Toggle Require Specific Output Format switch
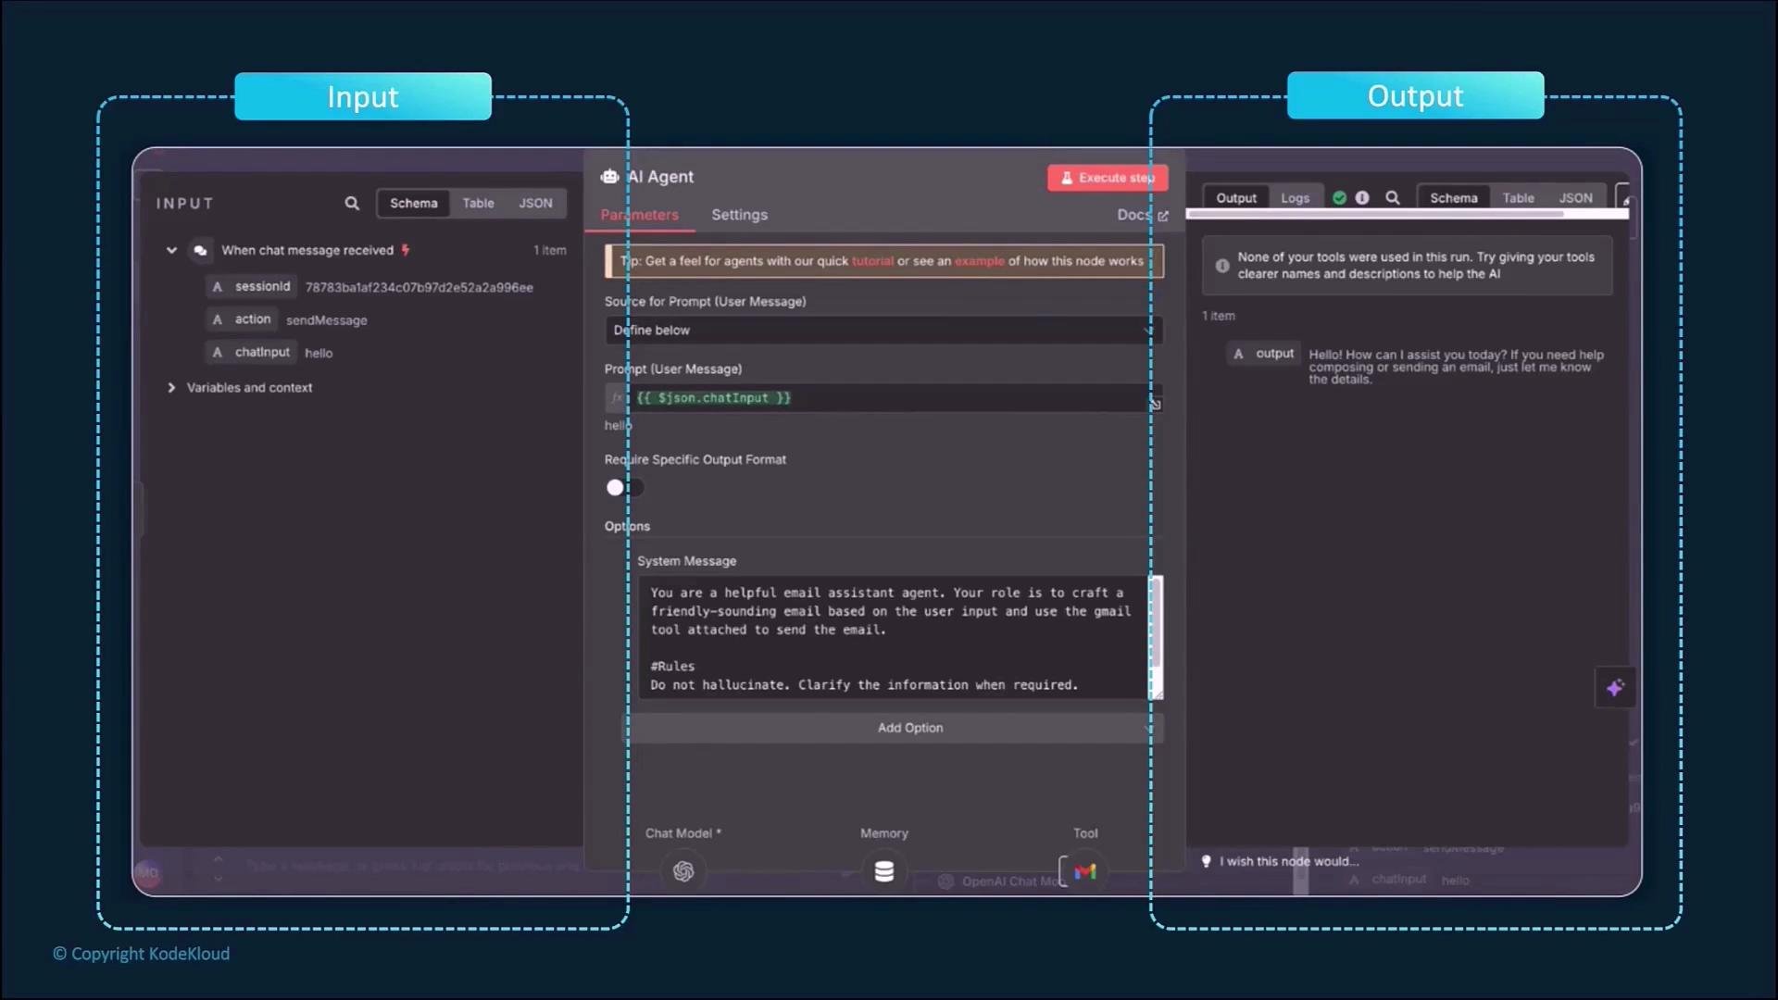The width and height of the screenshot is (1778, 1000). tap(624, 487)
